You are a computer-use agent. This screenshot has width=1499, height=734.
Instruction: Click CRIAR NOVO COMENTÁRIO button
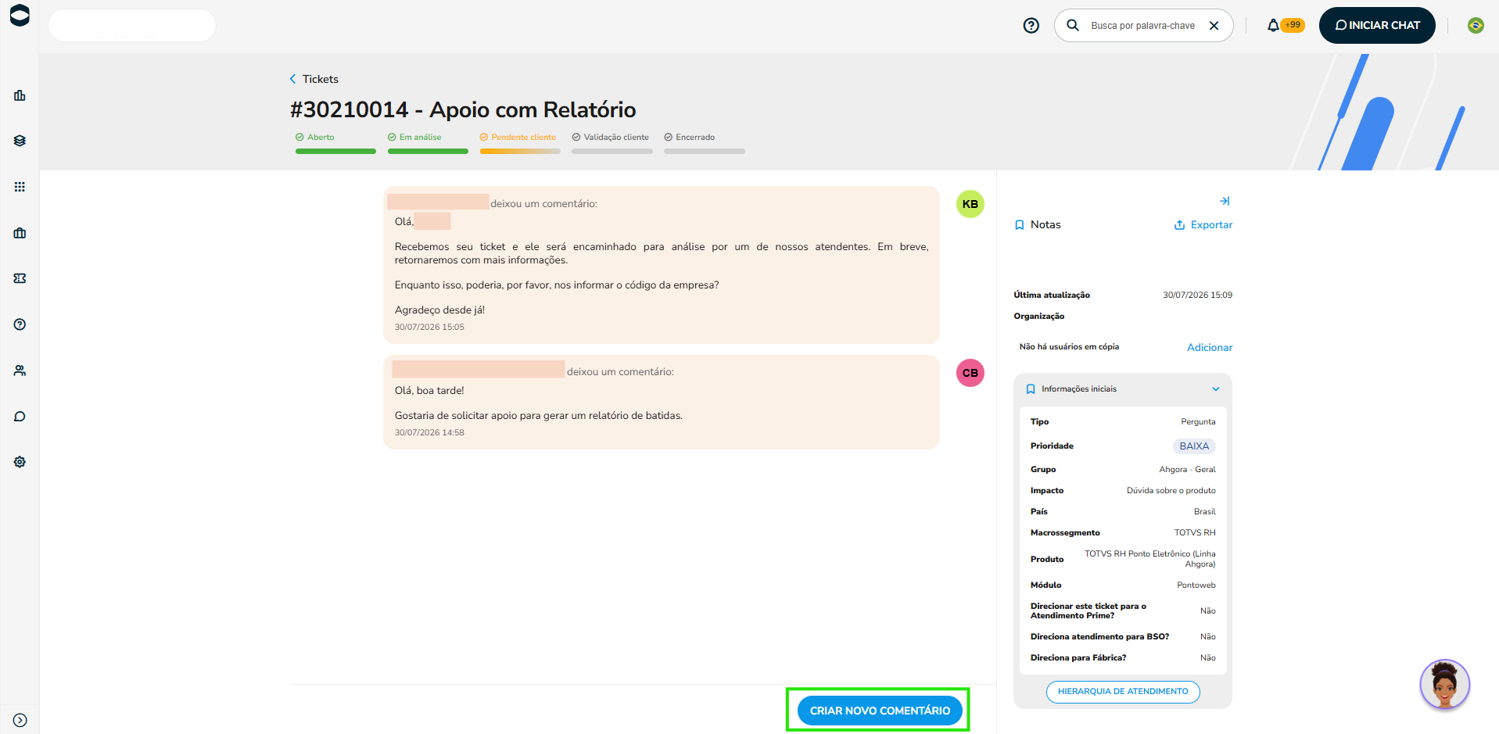(x=880, y=711)
